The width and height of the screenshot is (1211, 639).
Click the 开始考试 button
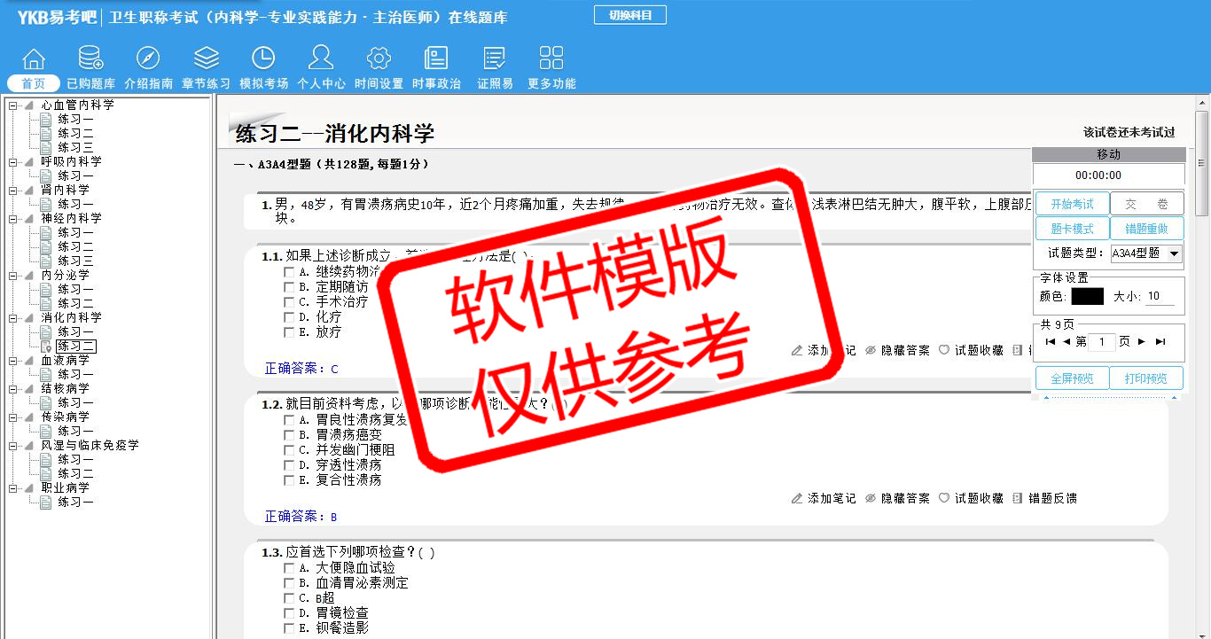1072,204
